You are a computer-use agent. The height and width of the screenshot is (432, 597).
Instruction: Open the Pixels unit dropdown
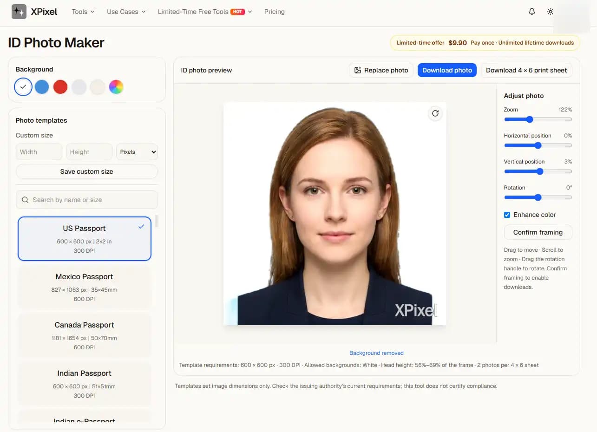(137, 152)
